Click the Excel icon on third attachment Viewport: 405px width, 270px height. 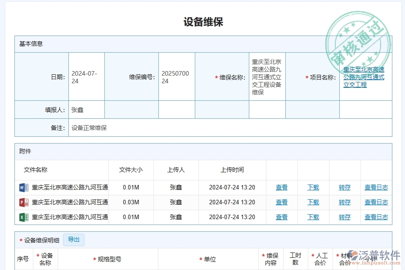pos(23,217)
